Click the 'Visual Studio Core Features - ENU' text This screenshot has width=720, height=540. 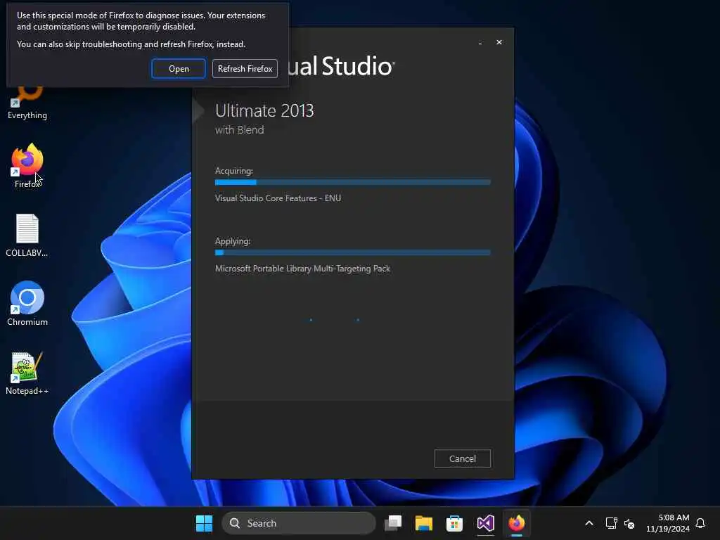tap(278, 198)
